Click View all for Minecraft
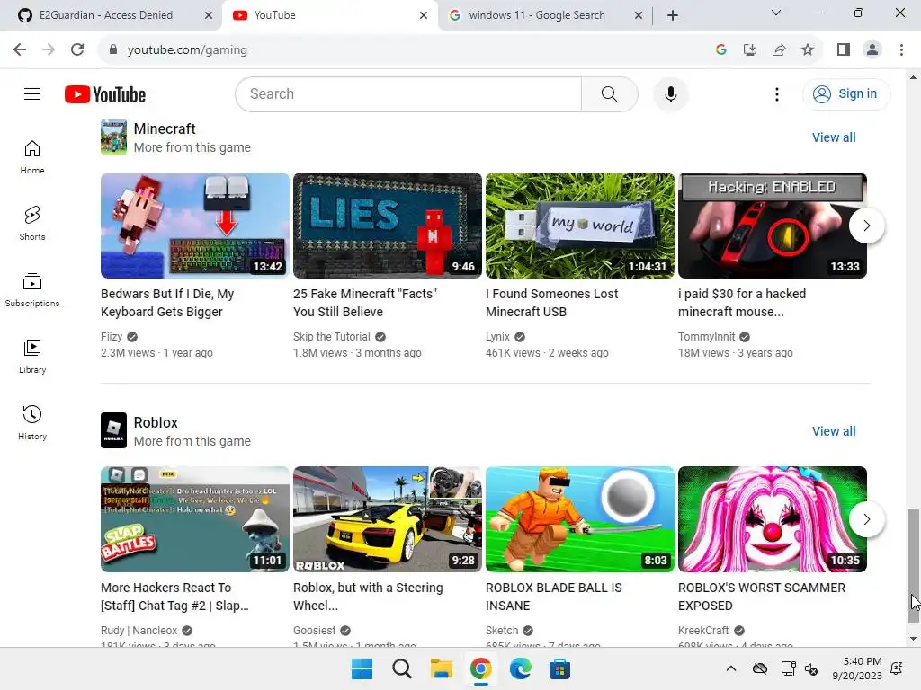The height and width of the screenshot is (690, 921). (834, 137)
